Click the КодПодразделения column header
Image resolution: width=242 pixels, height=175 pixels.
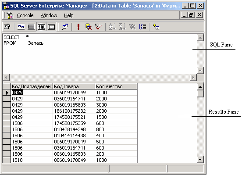pyautogui.click(x=32, y=86)
